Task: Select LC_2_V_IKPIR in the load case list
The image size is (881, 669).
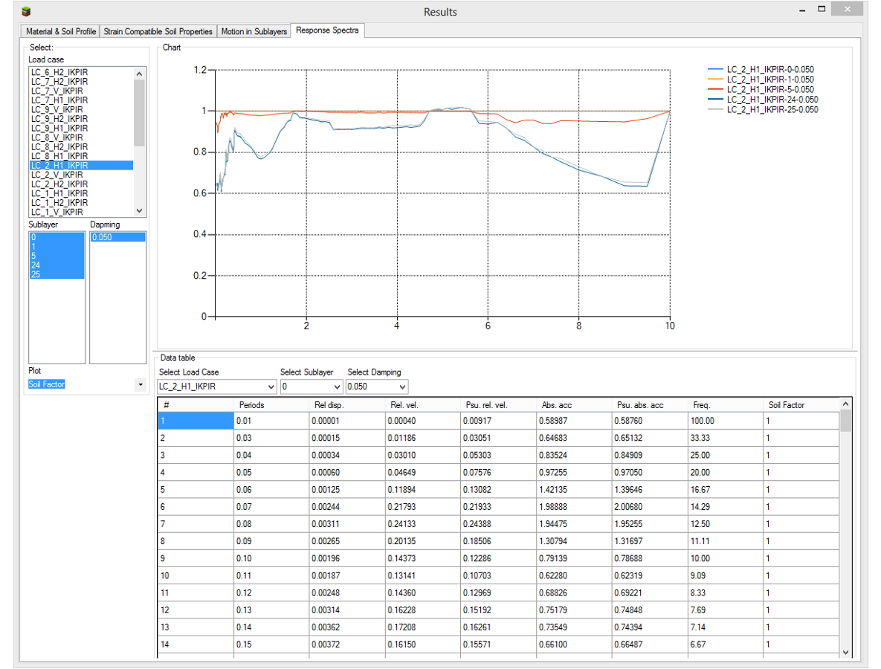Action: click(57, 175)
